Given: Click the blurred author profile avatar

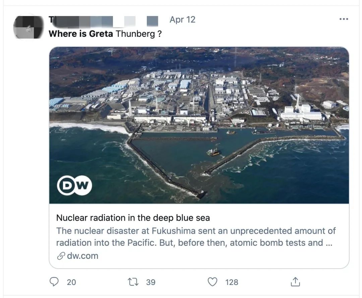Looking at the screenshot, I should pyautogui.click(x=28, y=27).
